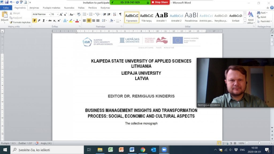Open the Pastraipa paragraph dialog launcher
This screenshot has width=274, height=154.
[x=121, y=26]
